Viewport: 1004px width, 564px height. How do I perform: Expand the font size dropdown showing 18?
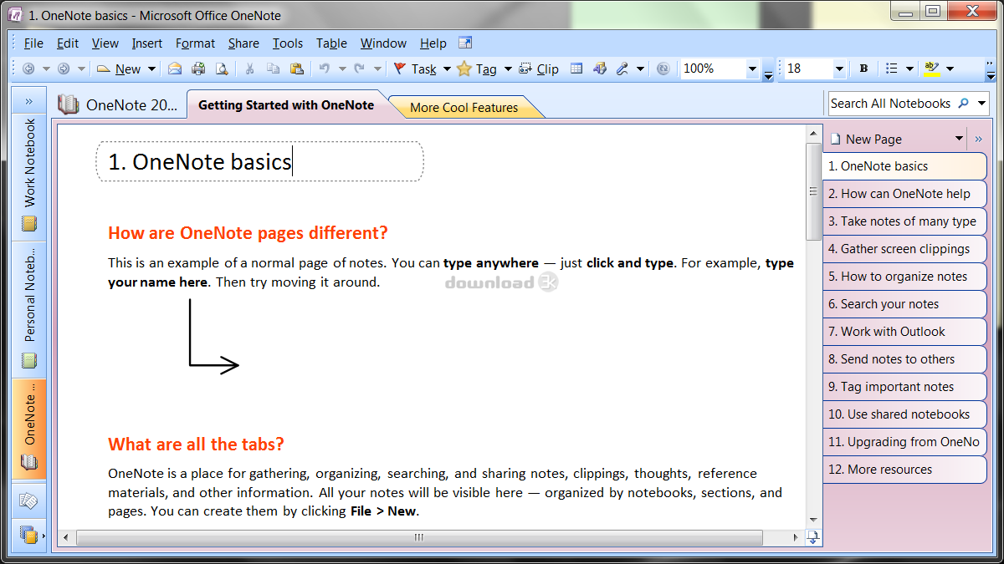(839, 69)
